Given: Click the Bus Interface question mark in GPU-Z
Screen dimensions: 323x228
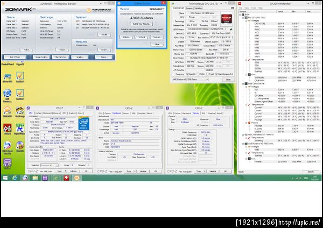Looking at the screenshot, I should click(233, 38).
